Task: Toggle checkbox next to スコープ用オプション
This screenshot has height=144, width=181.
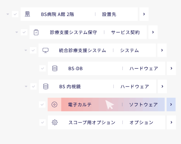Action: [x=42, y=122]
